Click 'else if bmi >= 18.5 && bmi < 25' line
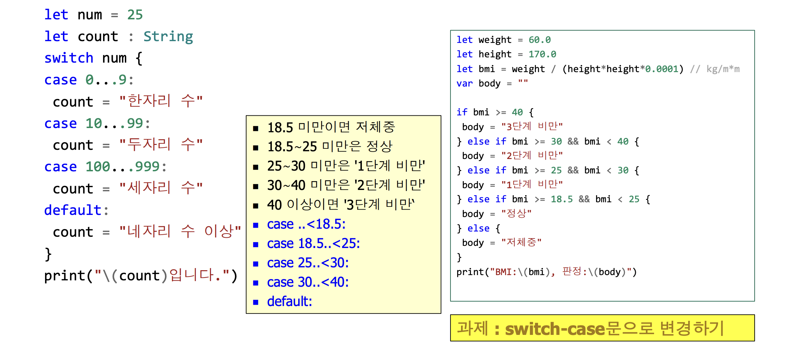This screenshot has width=787, height=356. (554, 199)
